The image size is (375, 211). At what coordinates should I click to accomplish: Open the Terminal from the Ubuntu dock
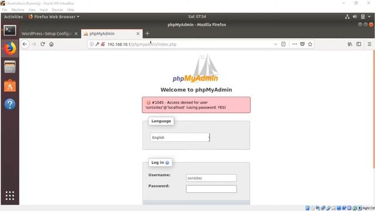10,30
